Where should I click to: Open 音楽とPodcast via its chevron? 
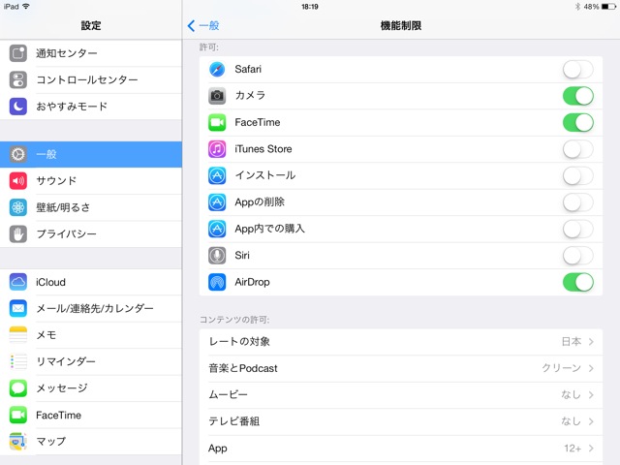click(x=591, y=368)
